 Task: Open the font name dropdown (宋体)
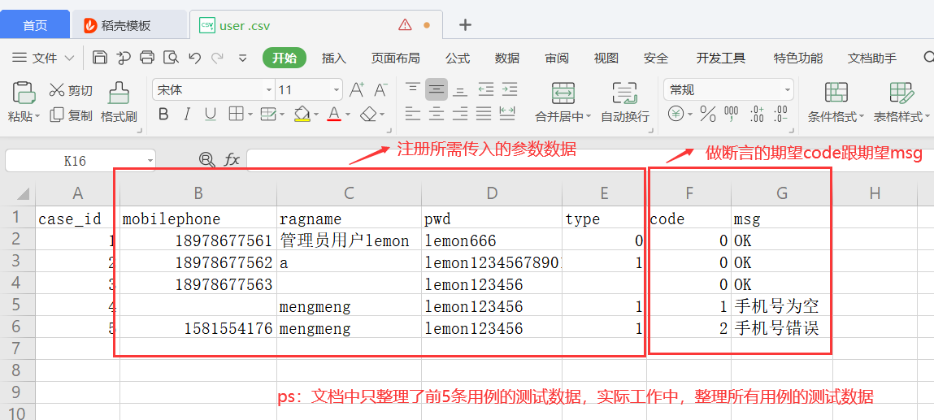pyautogui.click(x=269, y=89)
